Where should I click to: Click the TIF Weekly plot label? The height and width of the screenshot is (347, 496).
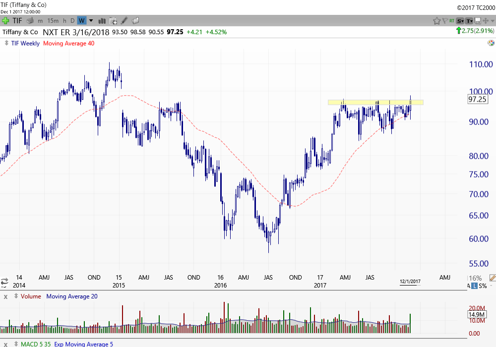click(25, 43)
